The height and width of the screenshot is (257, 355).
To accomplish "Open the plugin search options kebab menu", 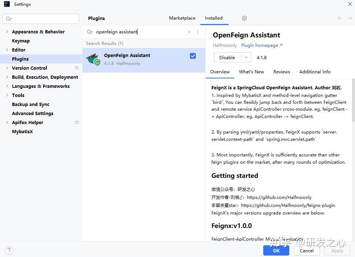I will click(198, 32).
